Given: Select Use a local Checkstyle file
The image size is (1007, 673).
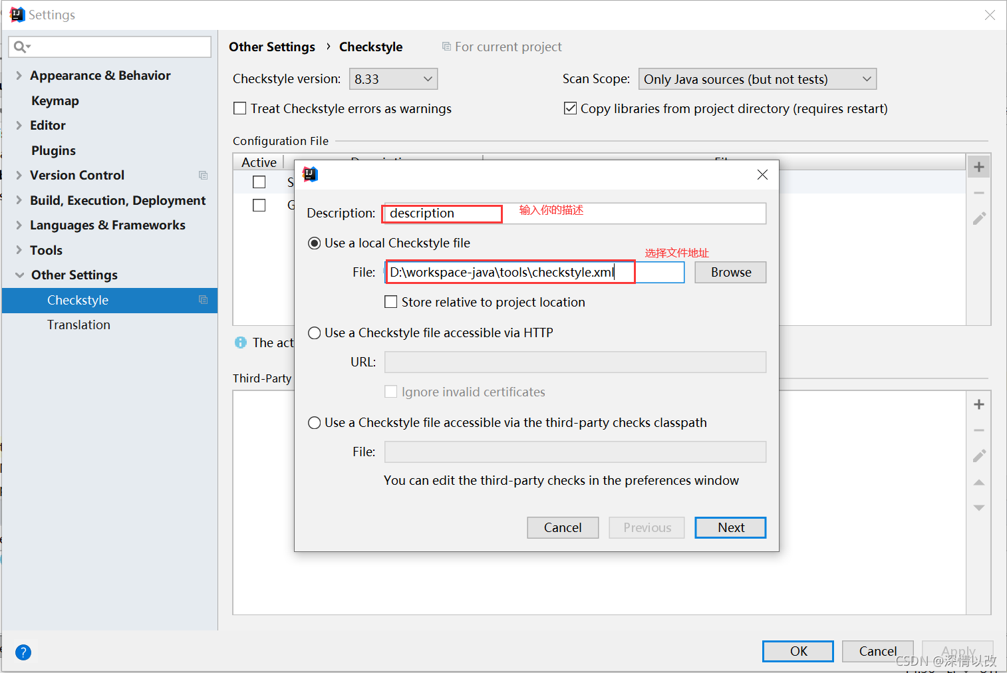Looking at the screenshot, I should coord(315,243).
